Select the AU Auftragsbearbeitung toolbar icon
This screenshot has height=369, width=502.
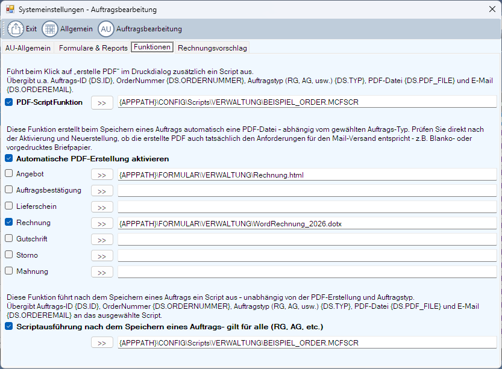106,29
